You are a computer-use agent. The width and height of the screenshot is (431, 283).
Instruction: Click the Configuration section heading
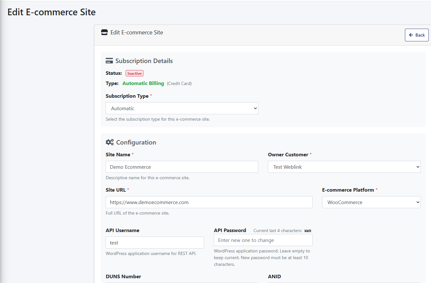click(136, 142)
